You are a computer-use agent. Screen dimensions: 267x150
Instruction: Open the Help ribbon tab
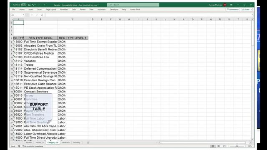point(124,10)
